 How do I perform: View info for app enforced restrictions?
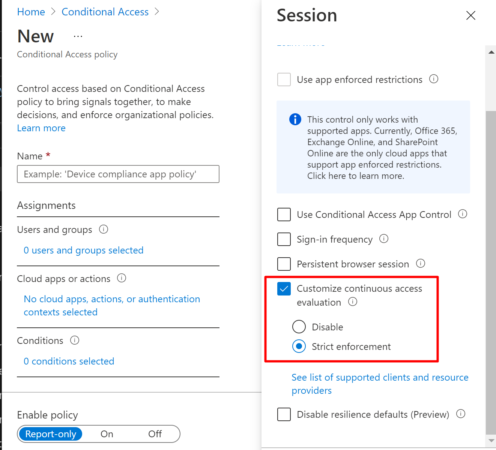pyautogui.click(x=434, y=79)
